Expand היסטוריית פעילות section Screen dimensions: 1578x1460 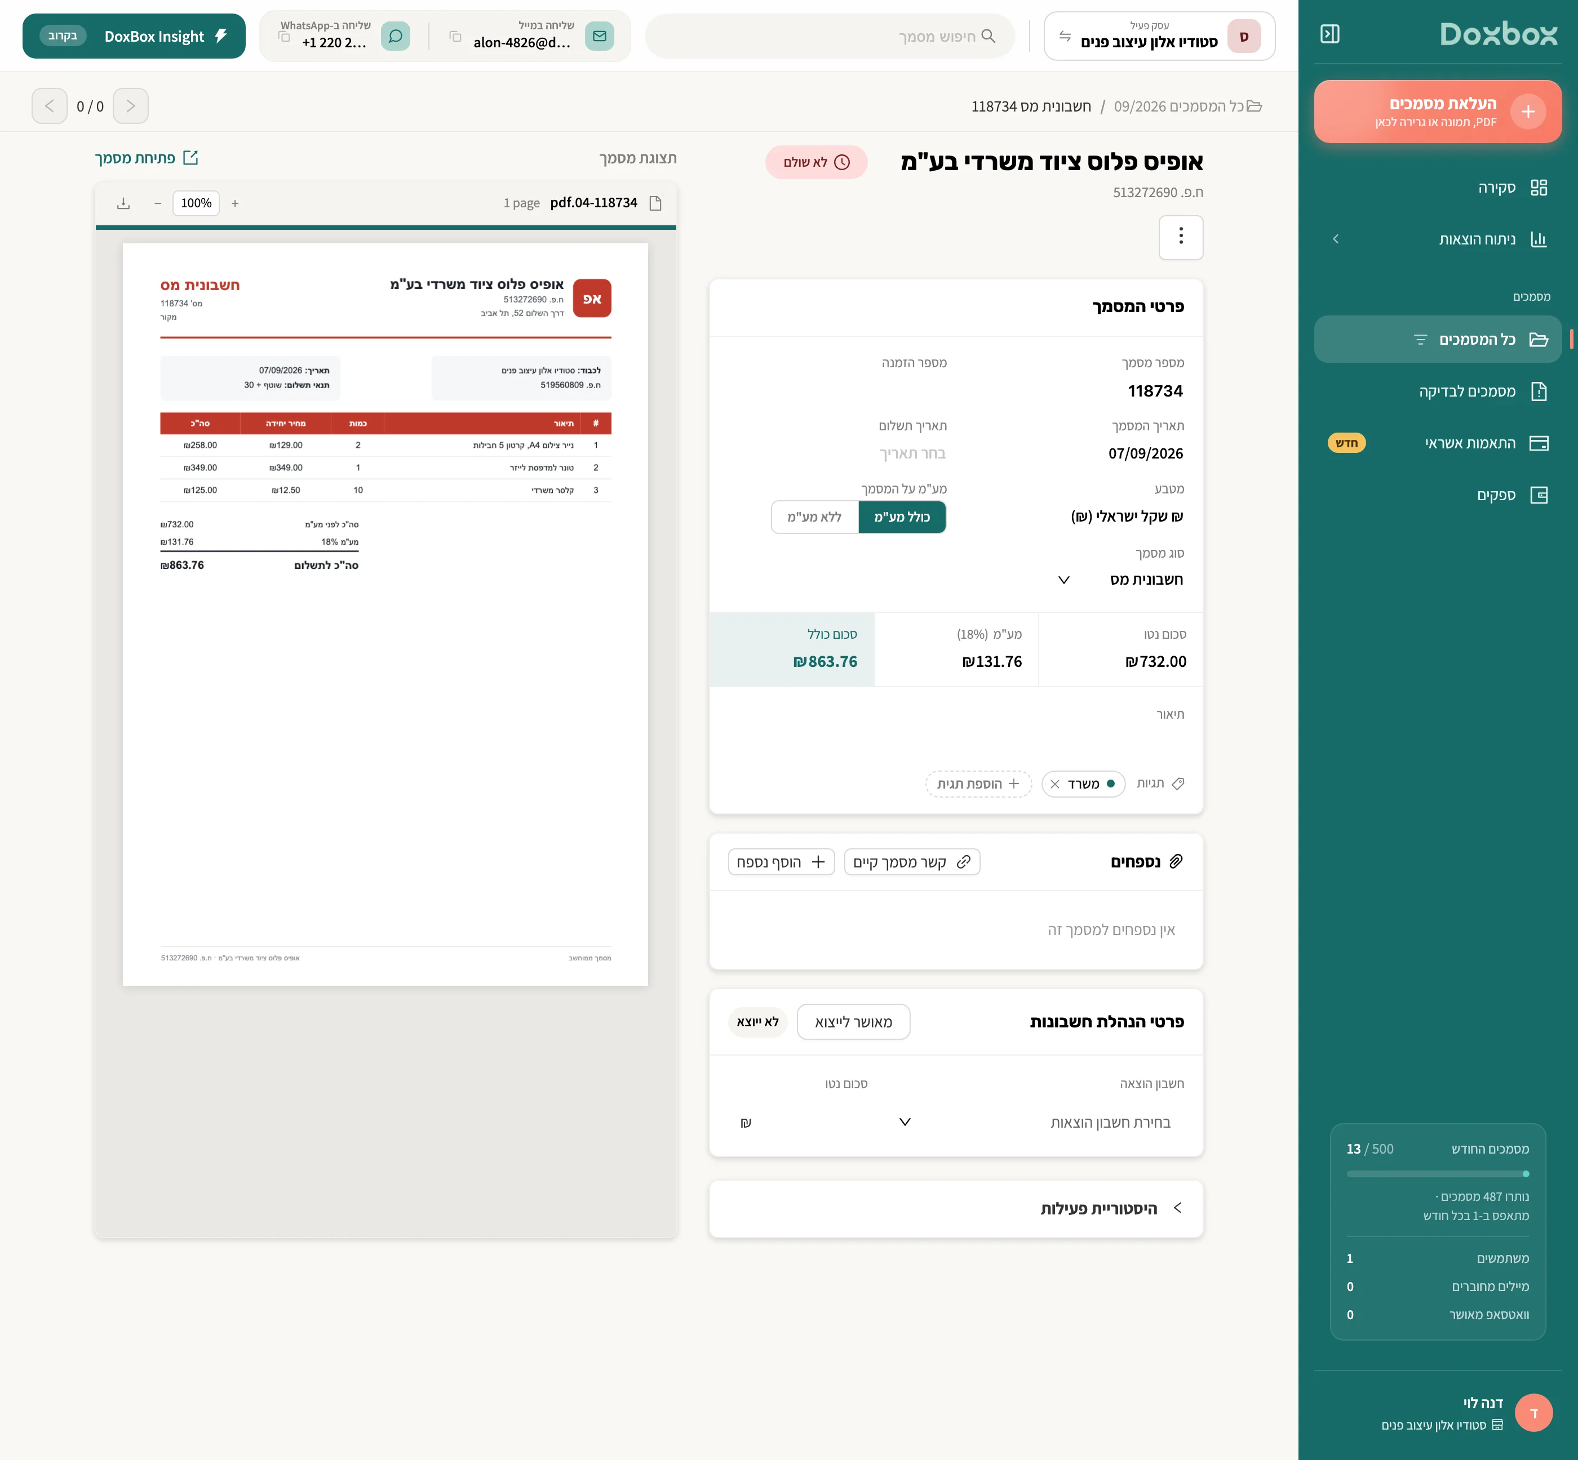tap(956, 1208)
